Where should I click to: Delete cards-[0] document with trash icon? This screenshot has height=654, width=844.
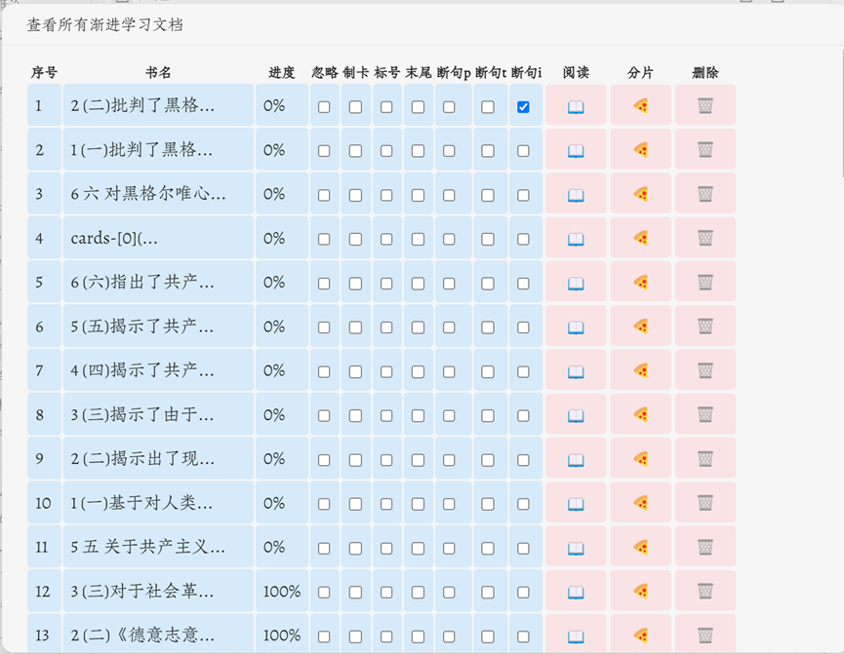[705, 238]
